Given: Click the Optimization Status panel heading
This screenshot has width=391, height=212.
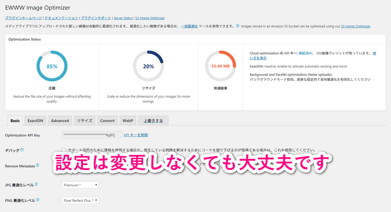Looking at the screenshot, I should point(24,40).
